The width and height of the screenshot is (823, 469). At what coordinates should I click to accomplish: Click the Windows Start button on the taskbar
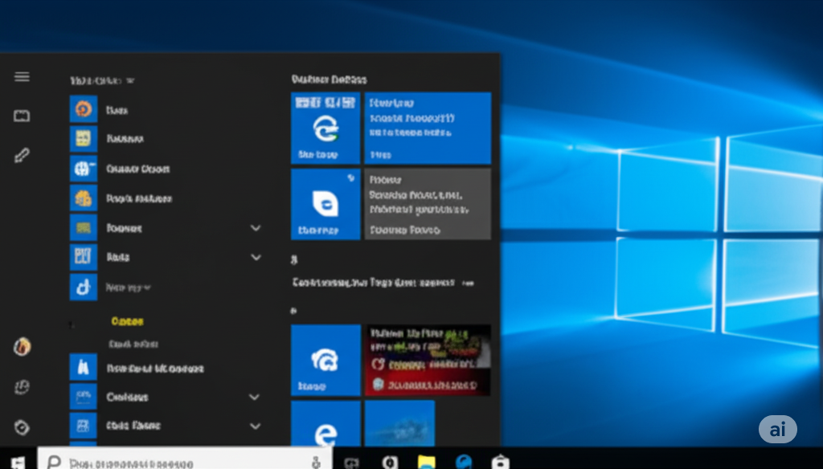point(18,462)
